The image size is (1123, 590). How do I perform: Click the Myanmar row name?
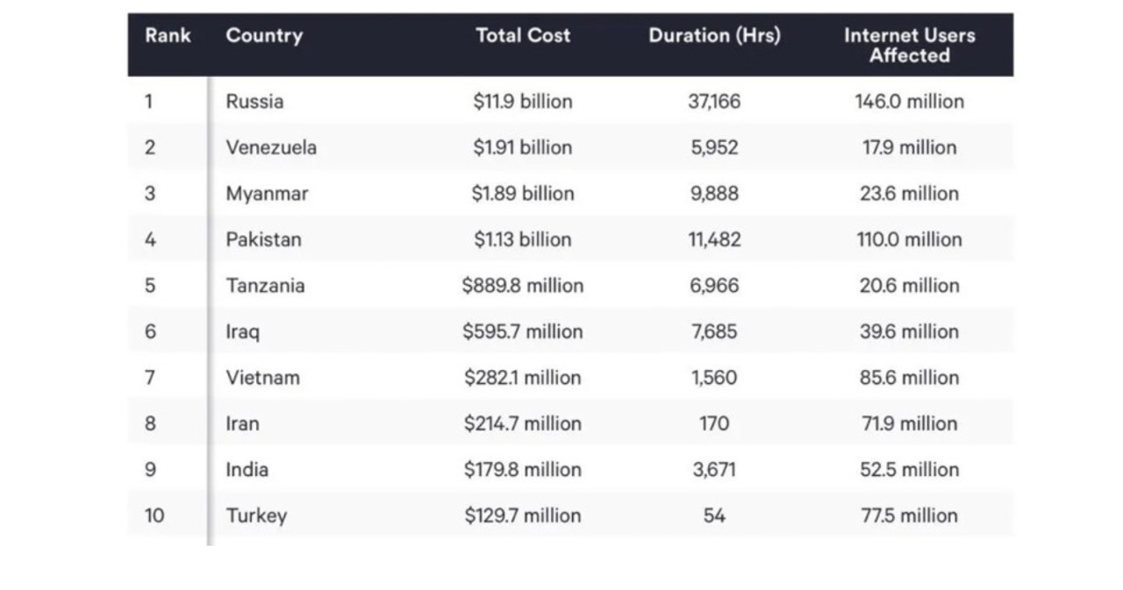(267, 194)
